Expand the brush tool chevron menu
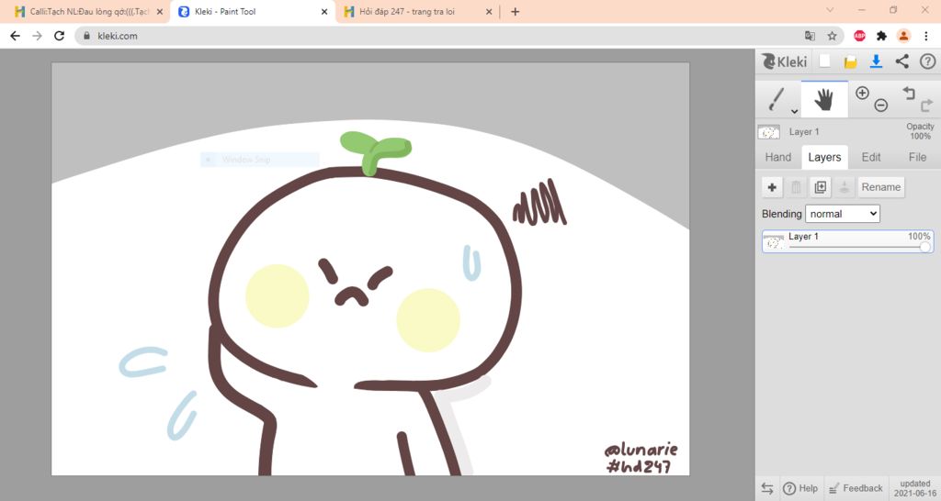 tap(794, 111)
